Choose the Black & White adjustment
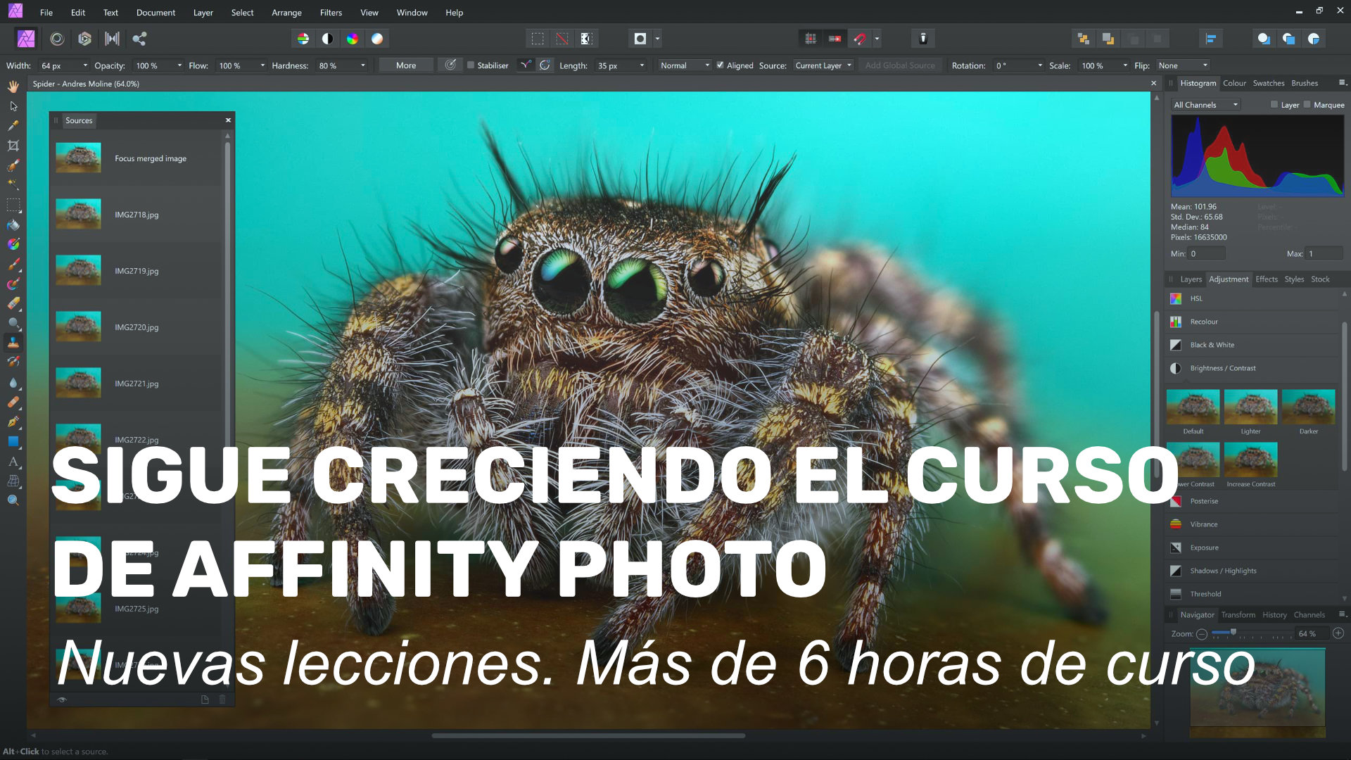 point(1252,345)
